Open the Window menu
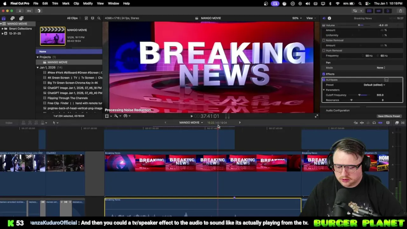 click(x=114, y=3)
